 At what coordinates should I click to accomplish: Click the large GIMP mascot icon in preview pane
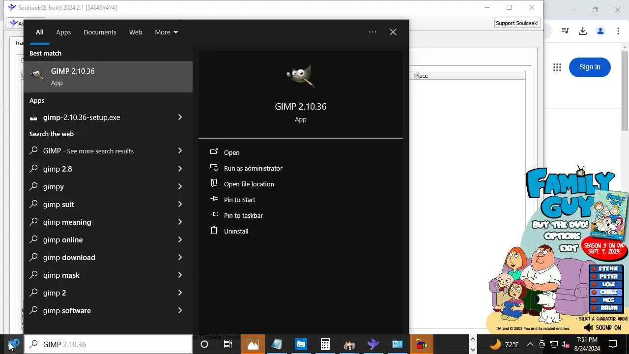click(300, 76)
